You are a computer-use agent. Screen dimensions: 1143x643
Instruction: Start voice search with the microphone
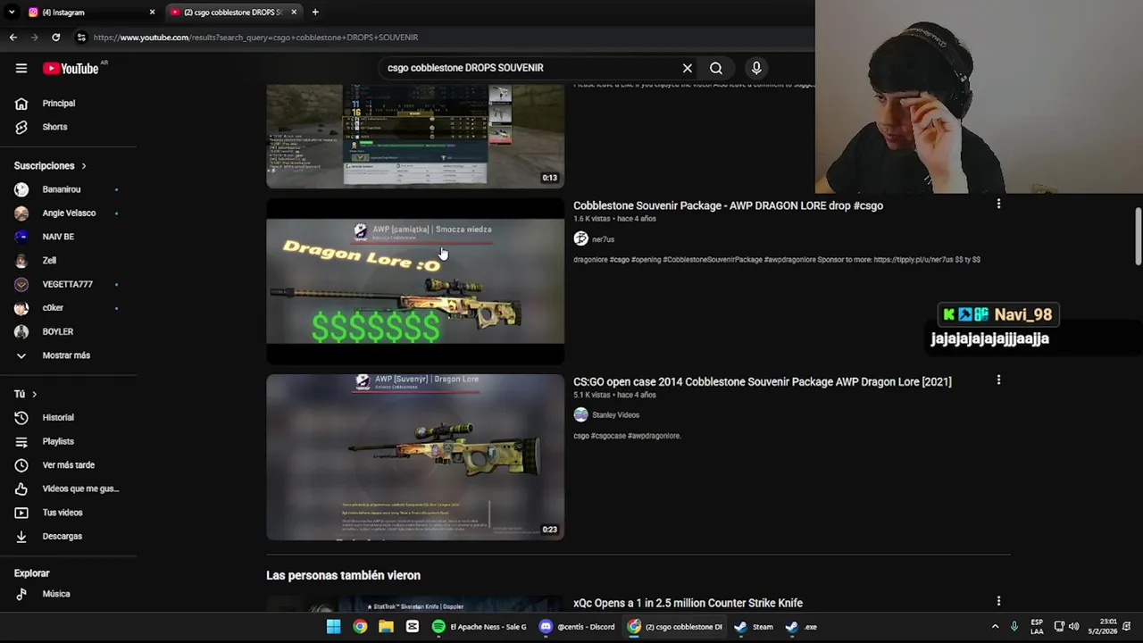click(x=756, y=68)
